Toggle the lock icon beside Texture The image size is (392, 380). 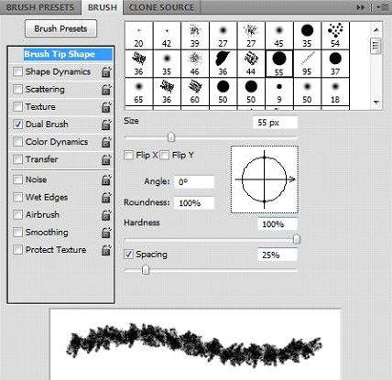(x=106, y=107)
